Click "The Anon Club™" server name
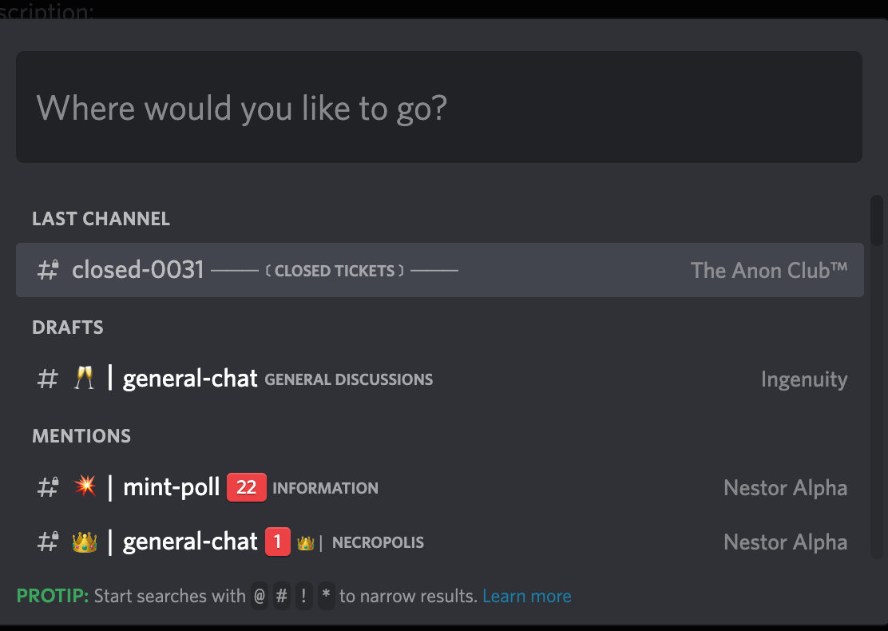The height and width of the screenshot is (631, 888). point(768,270)
